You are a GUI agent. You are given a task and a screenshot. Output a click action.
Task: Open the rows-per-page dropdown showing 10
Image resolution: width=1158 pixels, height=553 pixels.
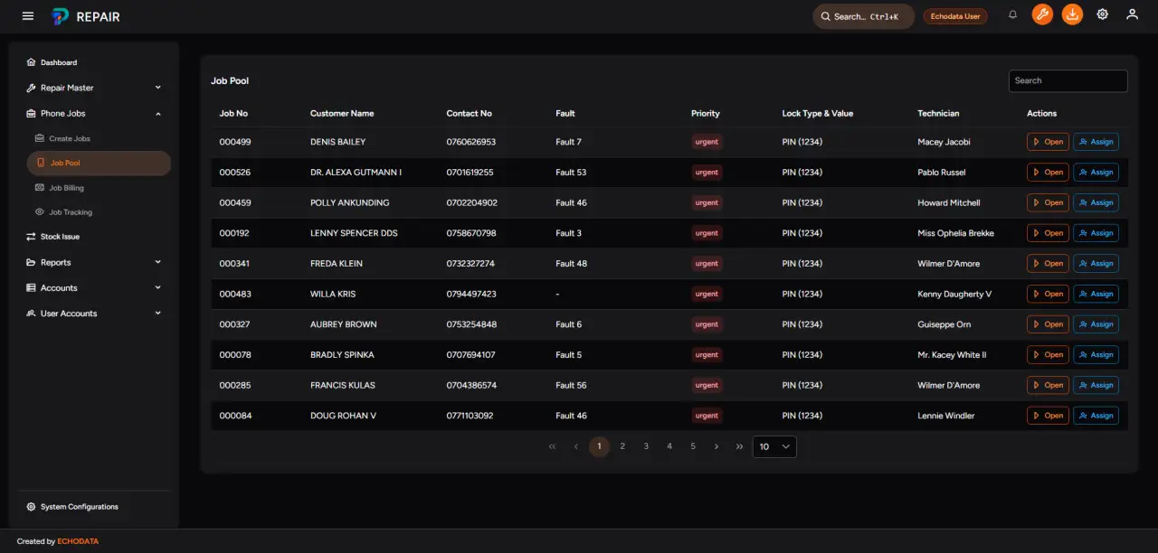[774, 446]
